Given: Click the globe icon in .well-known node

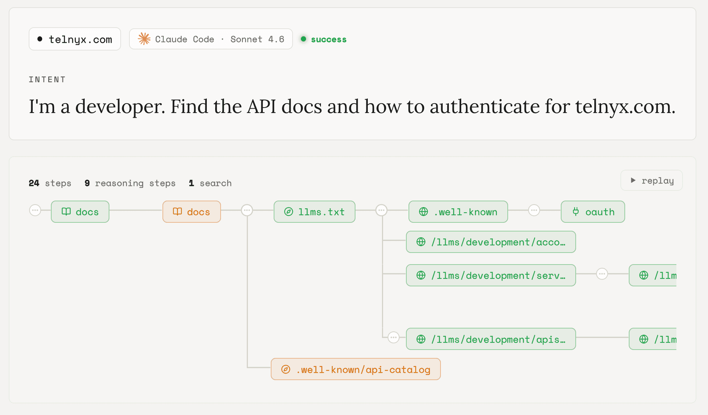Looking at the screenshot, I should pos(423,211).
